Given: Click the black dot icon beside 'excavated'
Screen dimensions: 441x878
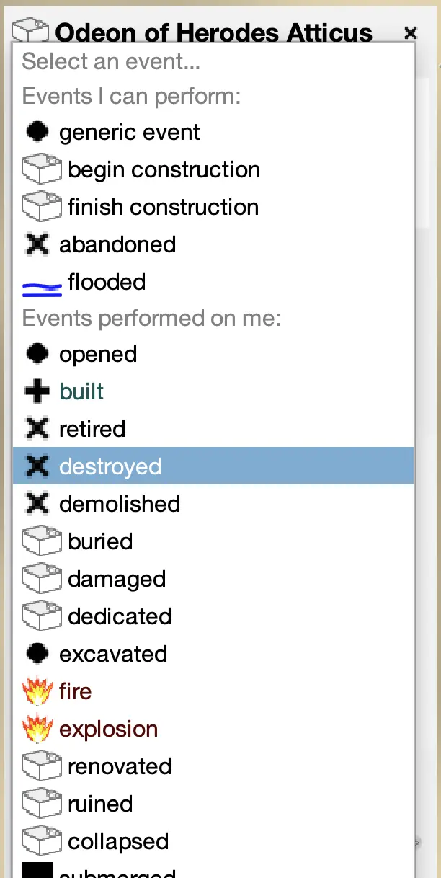Looking at the screenshot, I should pyautogui.click(x=37, y=655).
